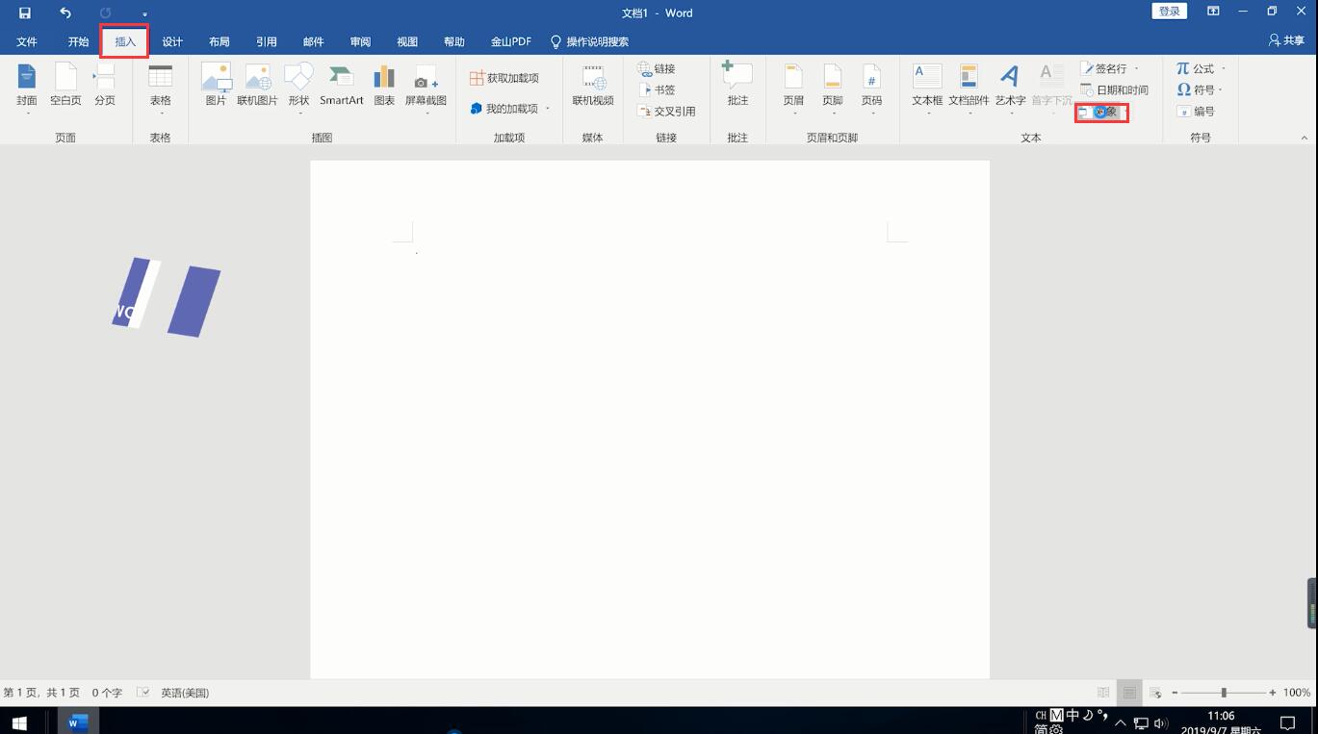Insert a cross-reference (交叉引用)
This screenshot has height=734, width=1318.
[x=666, y=111]
